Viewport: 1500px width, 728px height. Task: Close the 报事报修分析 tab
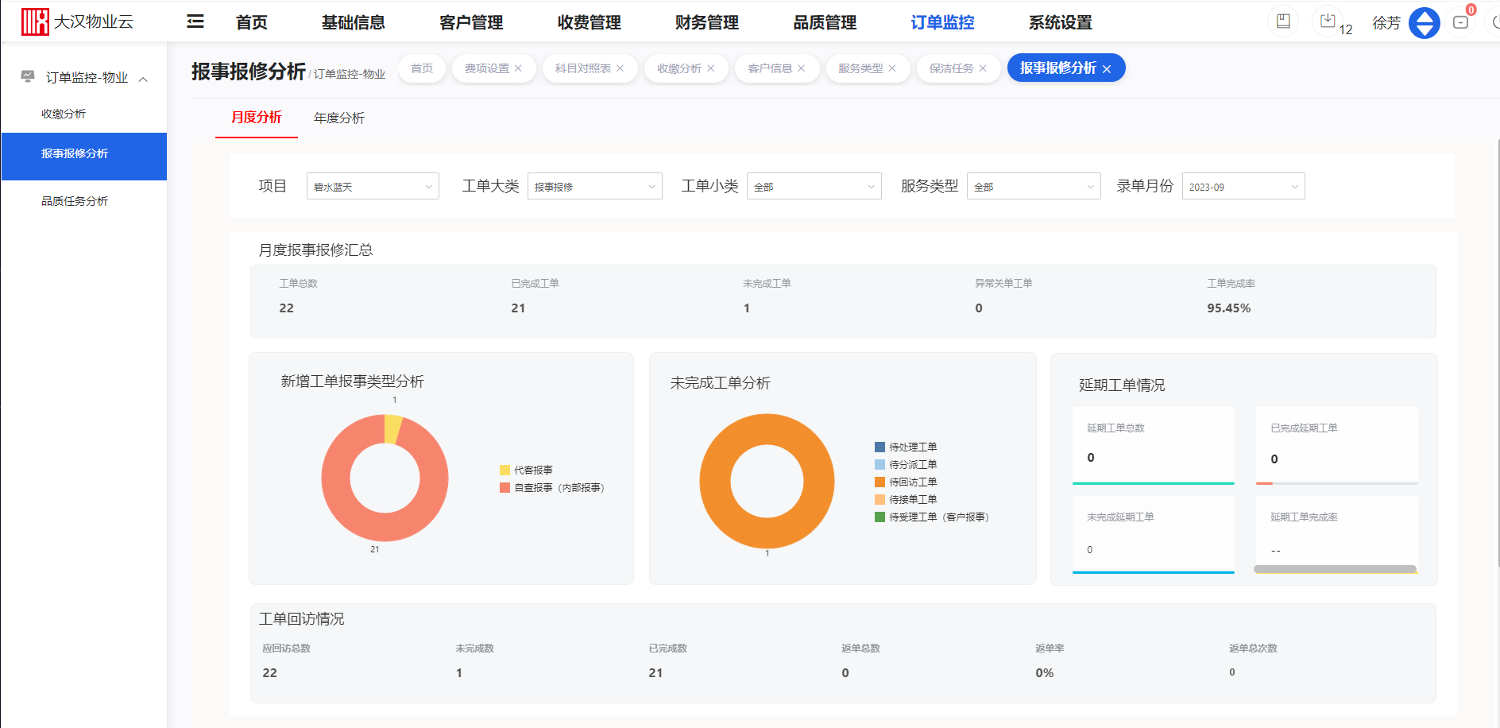click(x=1106, y=69)
